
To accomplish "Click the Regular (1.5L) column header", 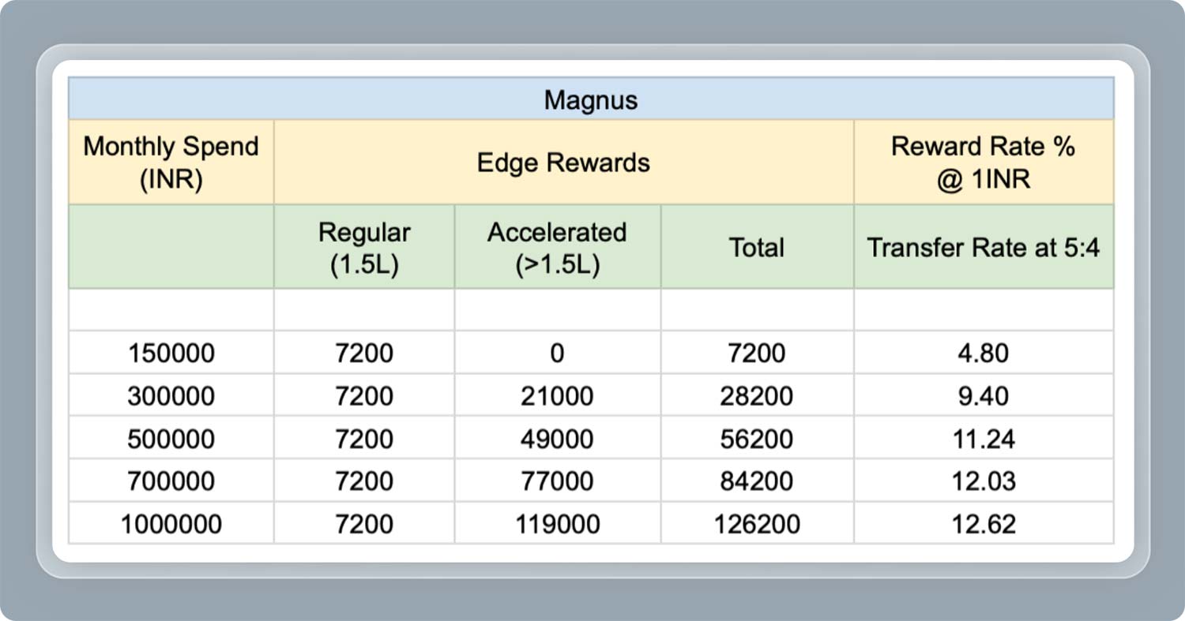I will point(364,248).
